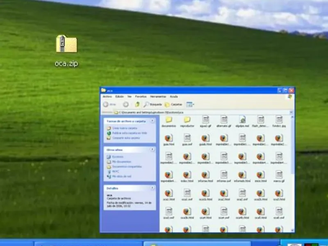Go to Mis documentos link
The image size is (328, 246).
pos(121,162)
